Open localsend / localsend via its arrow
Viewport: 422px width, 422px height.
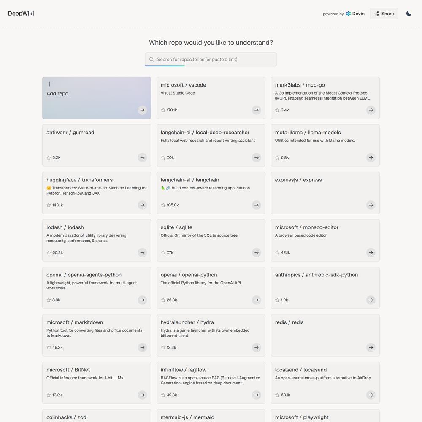click(371, 395)
